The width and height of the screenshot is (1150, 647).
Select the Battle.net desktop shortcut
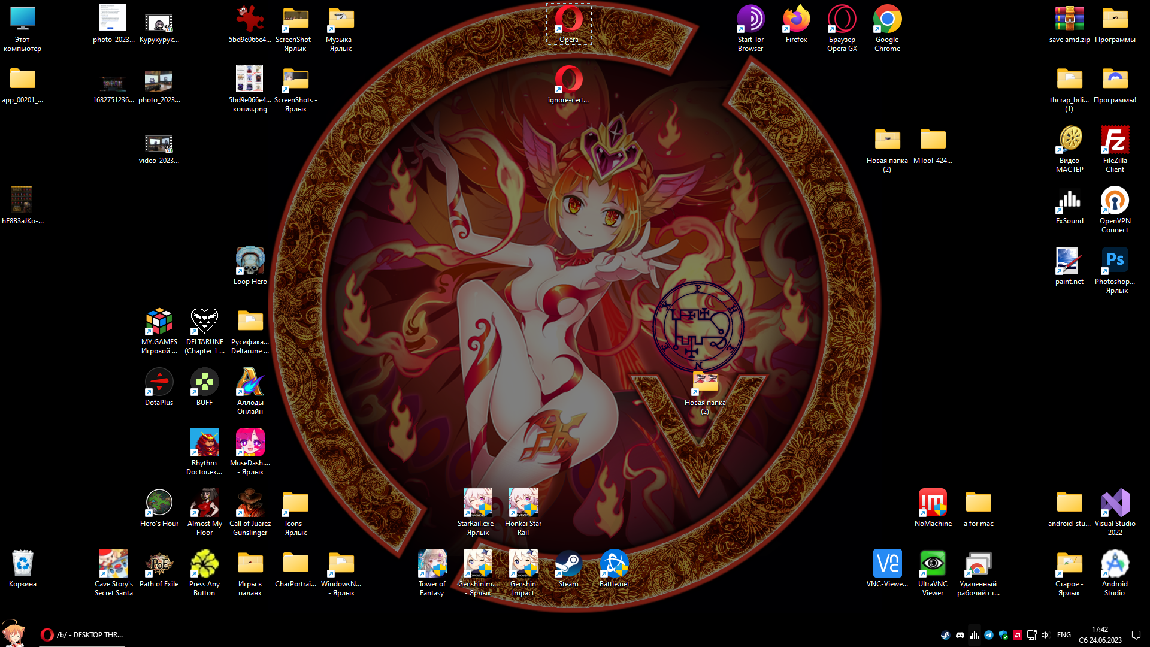(614, 569)
